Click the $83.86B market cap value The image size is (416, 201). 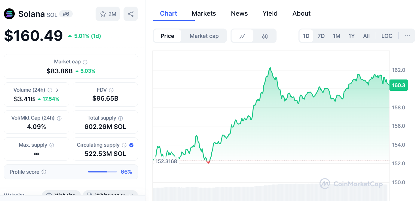coord(60,71)
